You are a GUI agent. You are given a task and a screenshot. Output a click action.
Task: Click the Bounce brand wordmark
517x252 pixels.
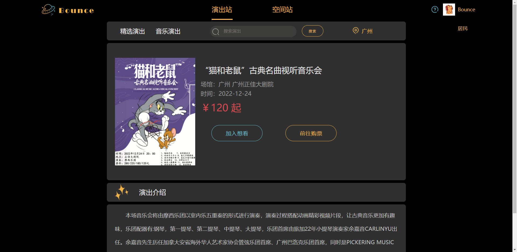pyautogui.click(x=76, y=11)
